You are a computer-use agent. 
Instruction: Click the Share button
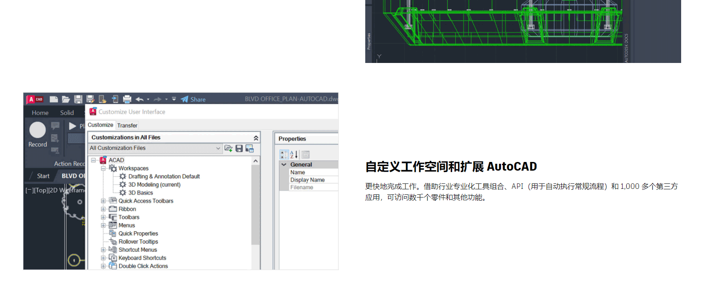(x=193, y=99)
